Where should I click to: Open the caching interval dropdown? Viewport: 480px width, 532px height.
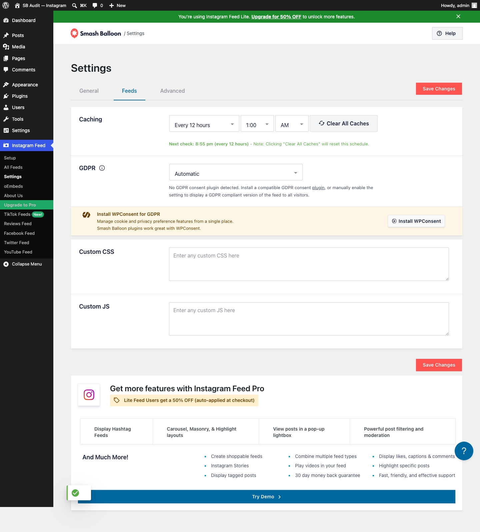click(204, 124)
